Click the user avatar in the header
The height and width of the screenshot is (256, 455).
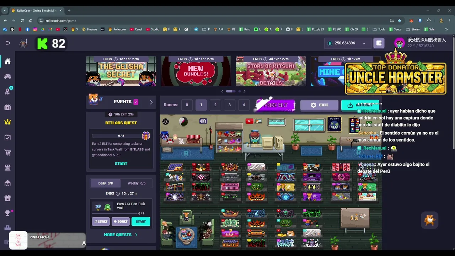(x=400, y=43)
